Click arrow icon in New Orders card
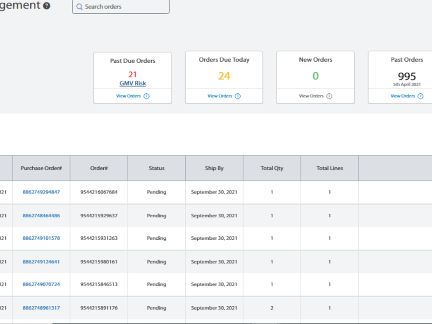The height and width of the screenshot is (324, 432). [x=329, y=96]
